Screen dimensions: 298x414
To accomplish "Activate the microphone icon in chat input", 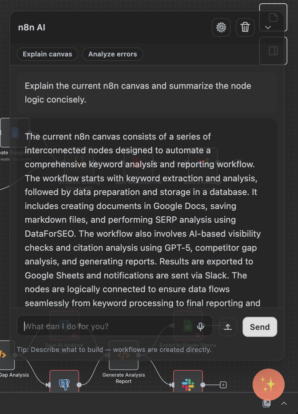I will (x=200, y=327).
